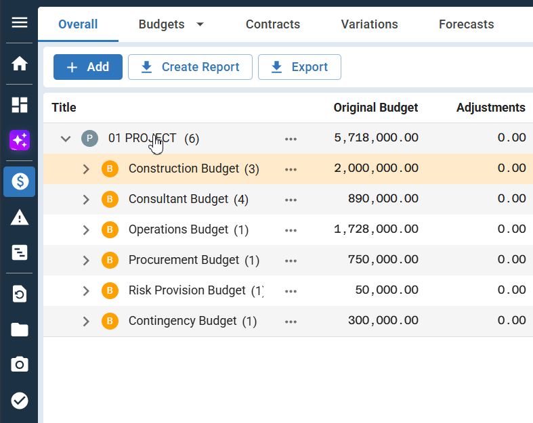Click the Add button
The width and height of the screenshot is (533, 423).
pyautogui.click(x=88, y=67)
